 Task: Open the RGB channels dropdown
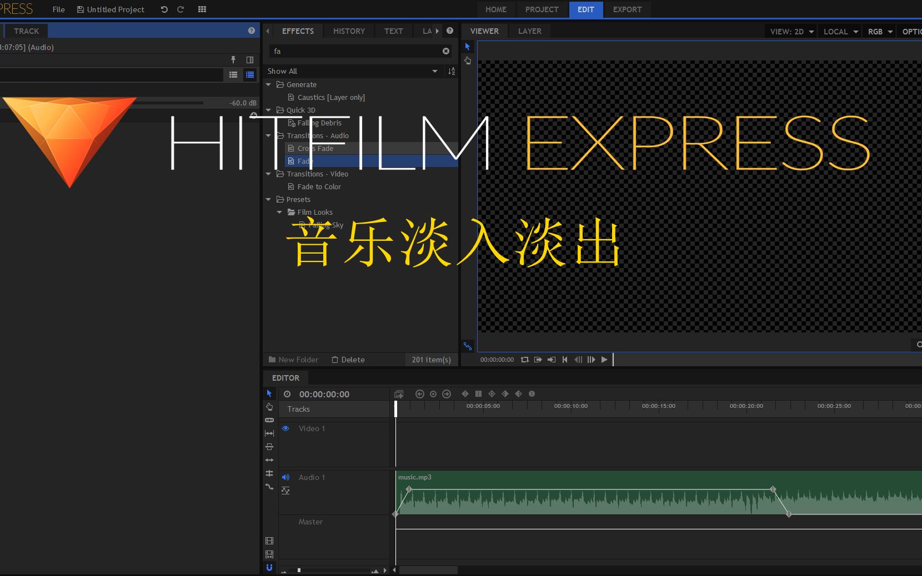coord(880,32)
